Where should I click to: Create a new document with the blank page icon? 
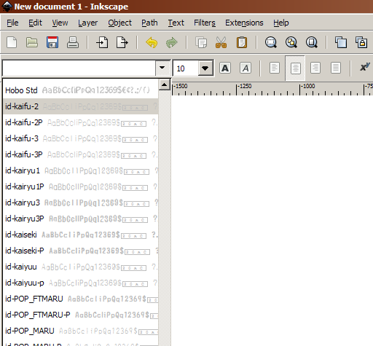coord(12,42)
